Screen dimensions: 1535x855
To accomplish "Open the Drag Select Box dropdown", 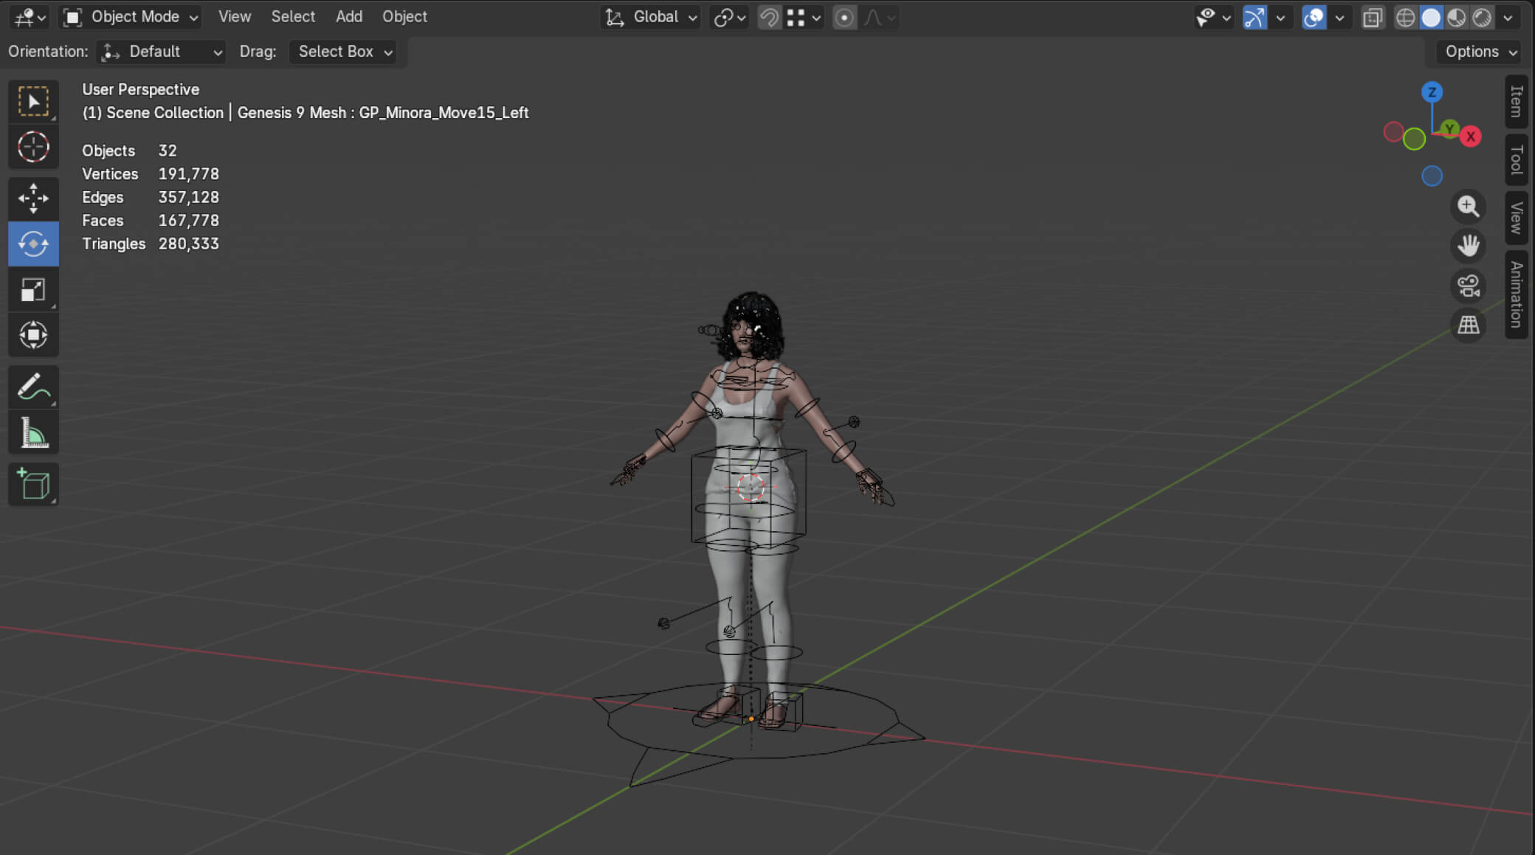I will pyautogui.click(x=343, y=52).
